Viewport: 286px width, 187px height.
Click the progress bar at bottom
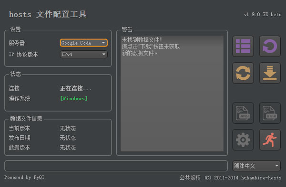pyautogui.click(x=116, y=166)
